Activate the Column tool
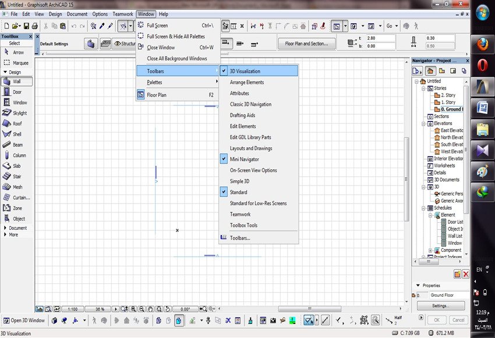 click(x=17, y=155)
